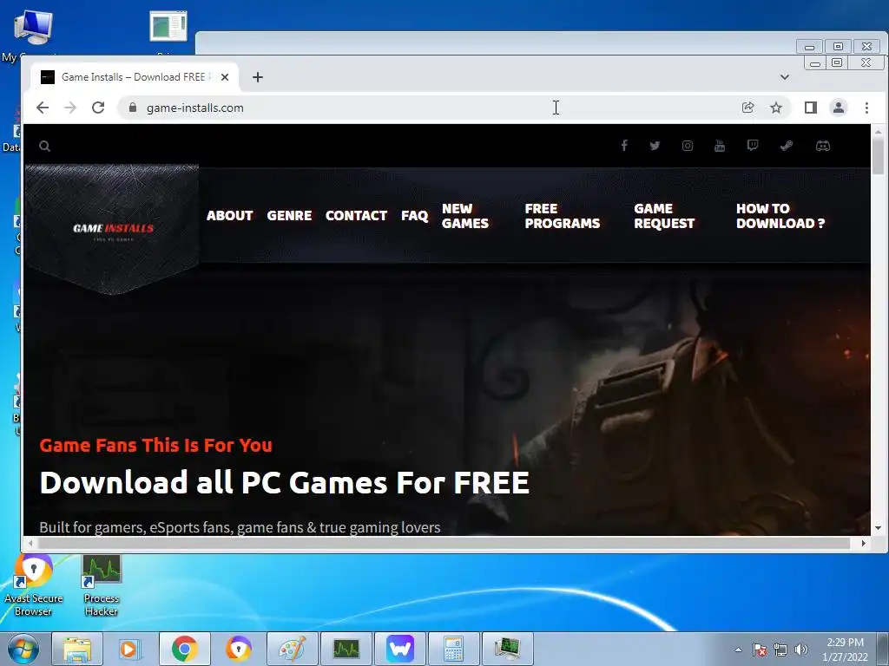Open the Chrome three-dot menu
The height and width of the screenshot is (666, 889).
(x=866, y=108)
